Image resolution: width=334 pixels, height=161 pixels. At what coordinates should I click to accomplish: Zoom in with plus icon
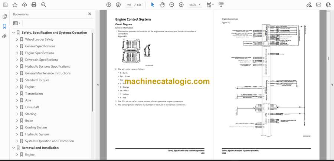[181, 5]
